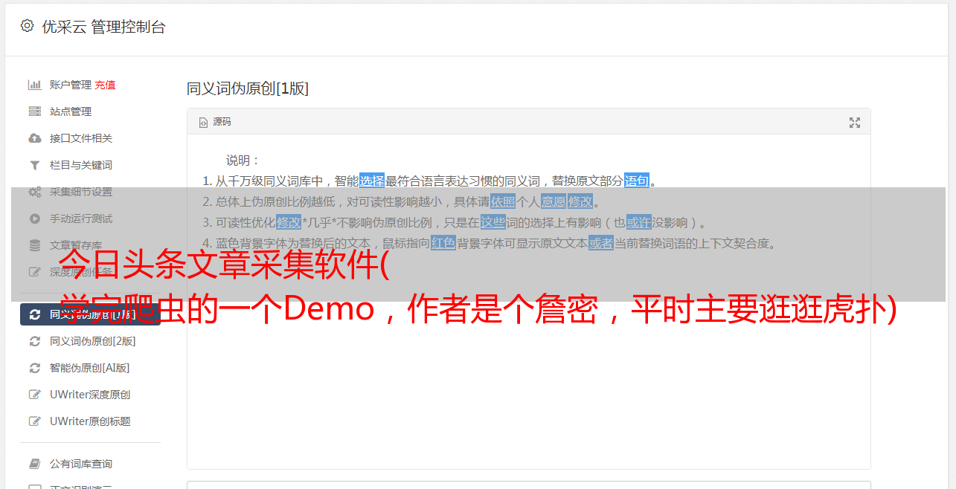The image size is (956, 489).
Task: Click the 接口文件相关 cloud upload icon
Action: (34, 138)
